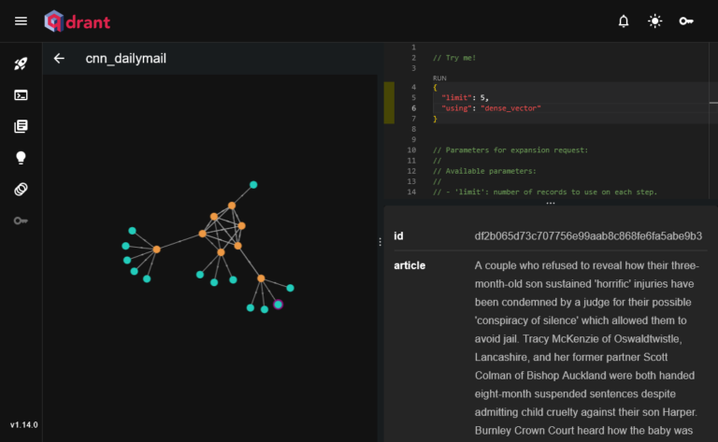Image resolution: width=718 pixels, height=442 pixels.
Task: Click the Qdrant logo
Action: (77, 21)
